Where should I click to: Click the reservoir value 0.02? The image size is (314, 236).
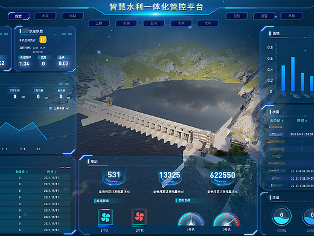pos(63,64)
